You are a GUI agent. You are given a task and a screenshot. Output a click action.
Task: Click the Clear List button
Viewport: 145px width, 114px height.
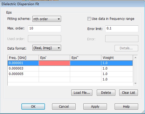[x=129, y=92]
